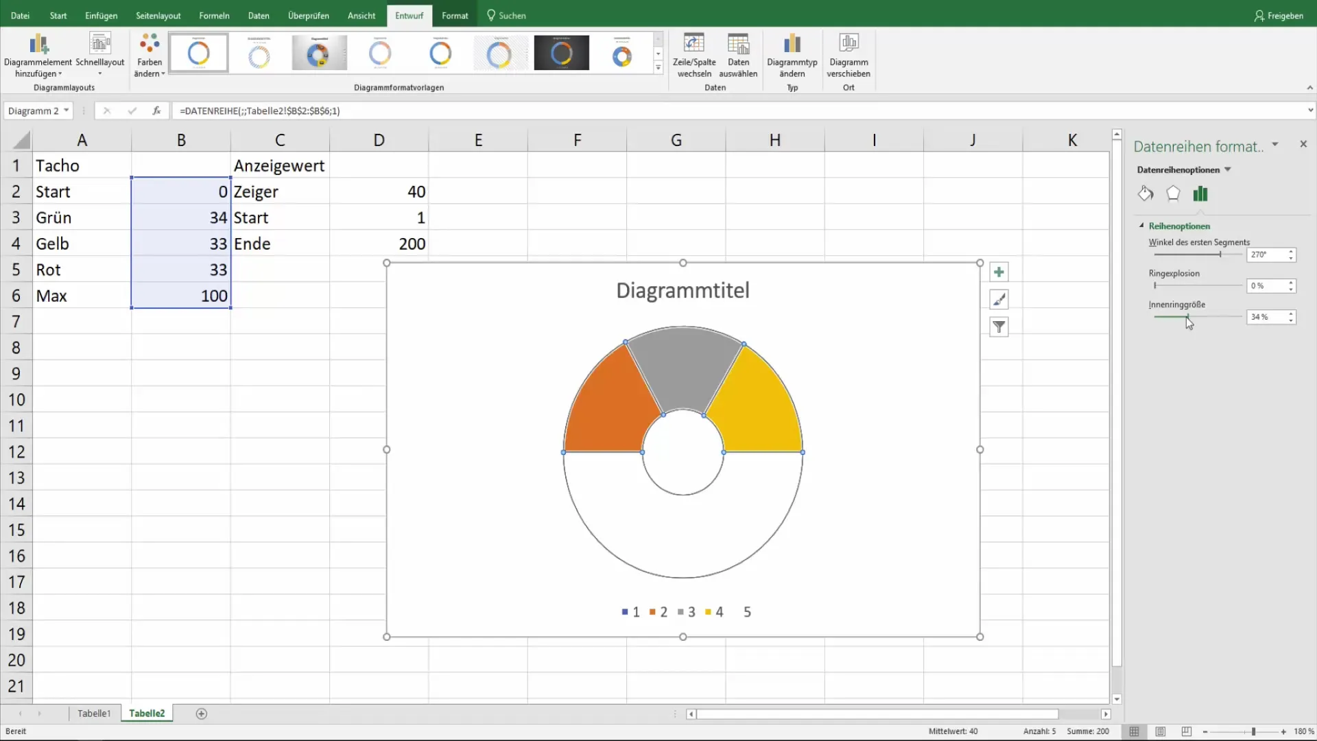The width and height of the screenshot is (1317, 741).
Task: Select first chart style thumbnail
Action: [x=199, y=53]
